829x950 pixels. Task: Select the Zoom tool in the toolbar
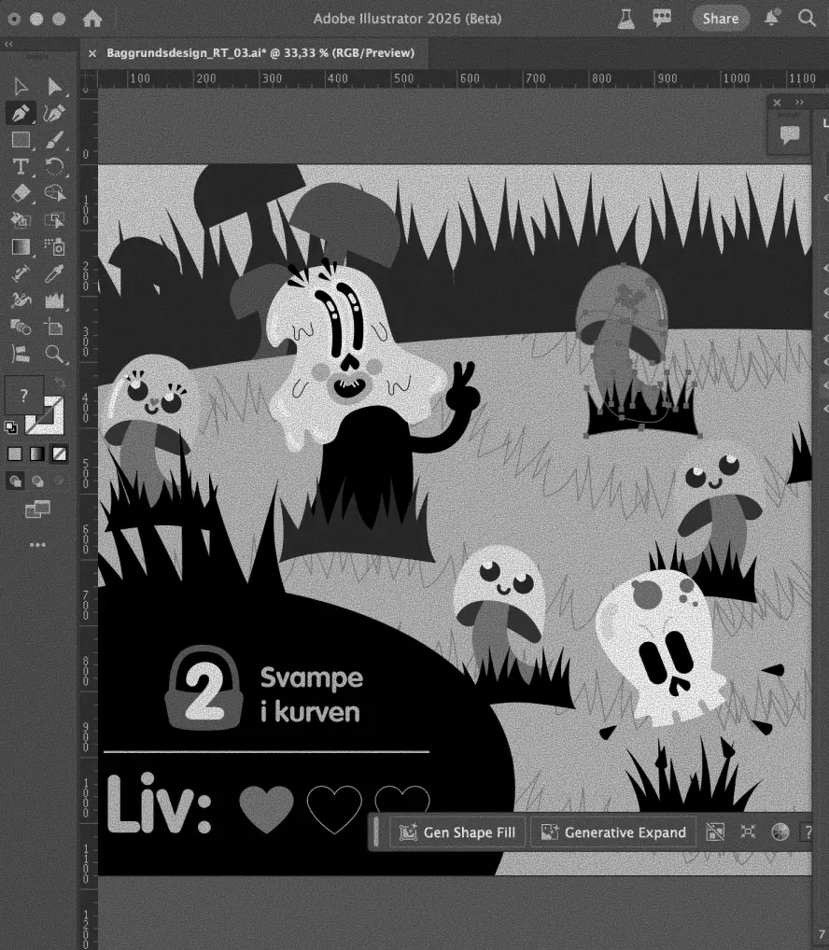54,355
